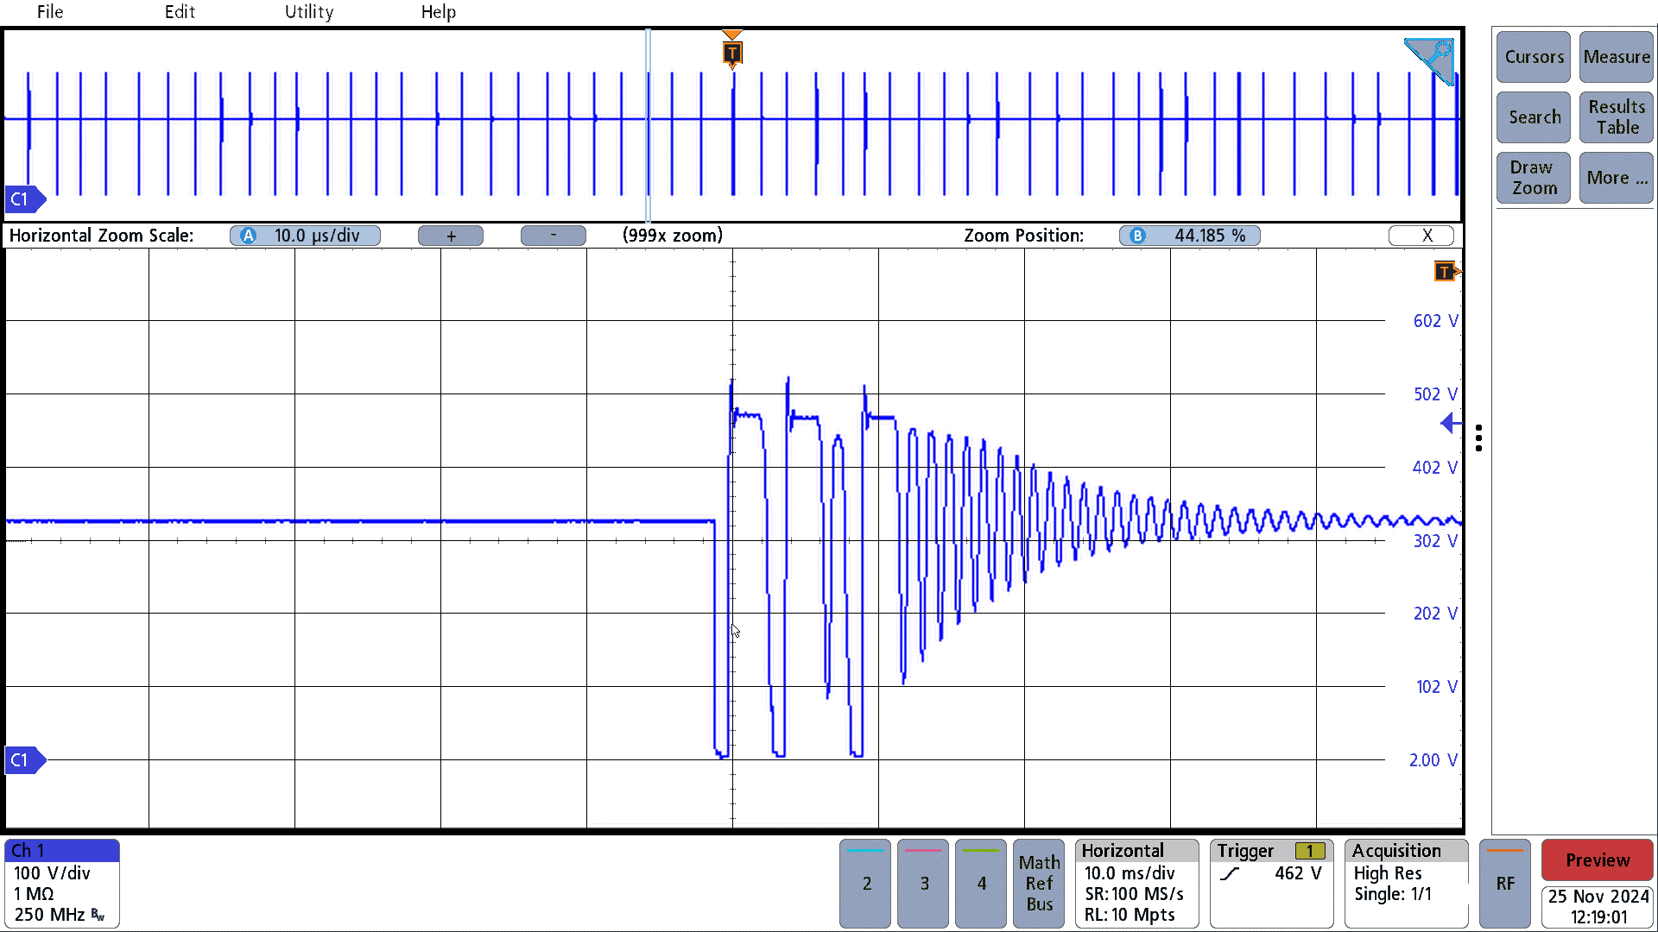Click the rising edge trigger slope icon
This screenshot has height=932, width=1658.
(1230, 874)
